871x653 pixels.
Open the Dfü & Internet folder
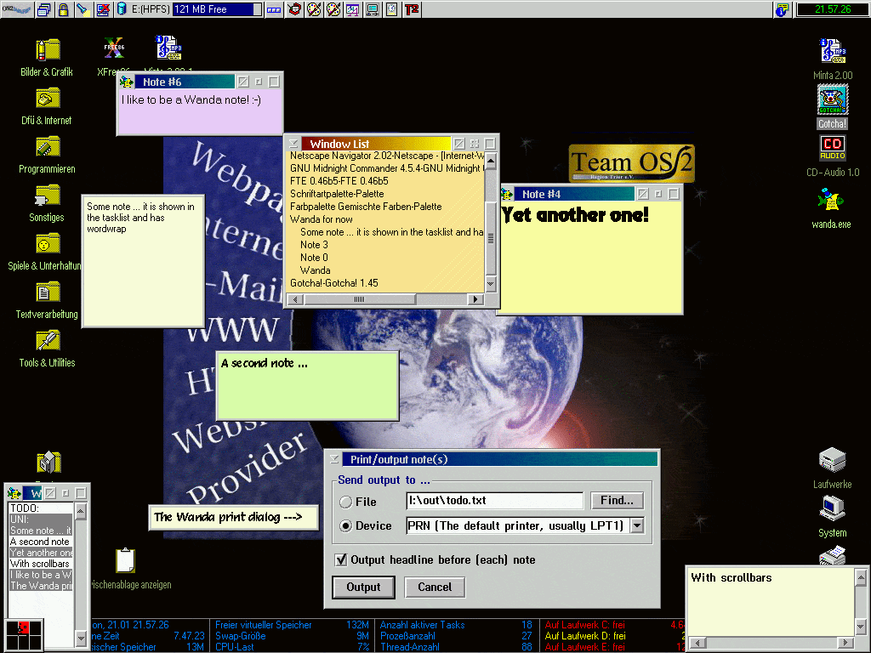(48, 99)
